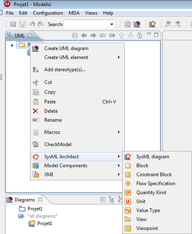Viewport: 192px width, 234px height.
Task: Click the red X Delete icon
Action: [36, 111]
